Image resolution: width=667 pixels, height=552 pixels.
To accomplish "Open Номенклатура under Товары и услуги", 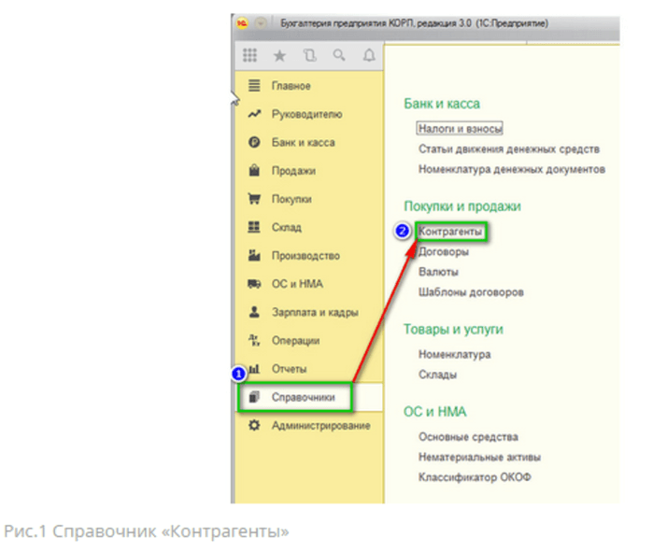I will coord(454,354).
